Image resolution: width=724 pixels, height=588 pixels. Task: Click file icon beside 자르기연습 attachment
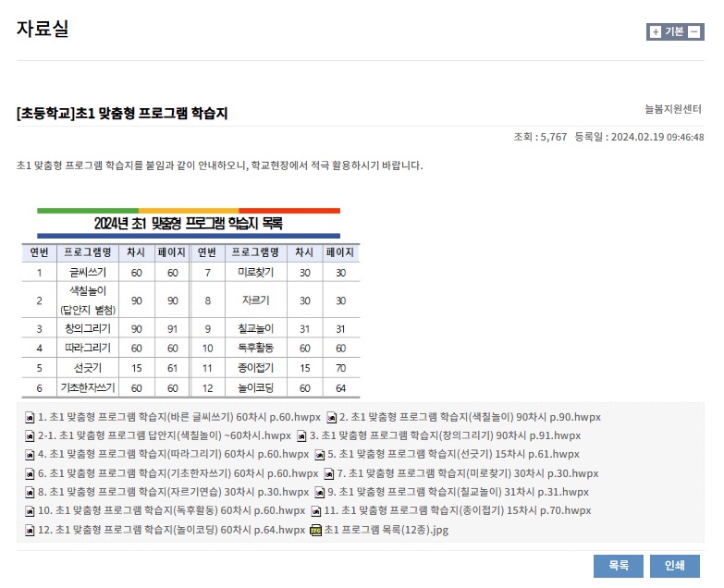click(x=30, y=493)
